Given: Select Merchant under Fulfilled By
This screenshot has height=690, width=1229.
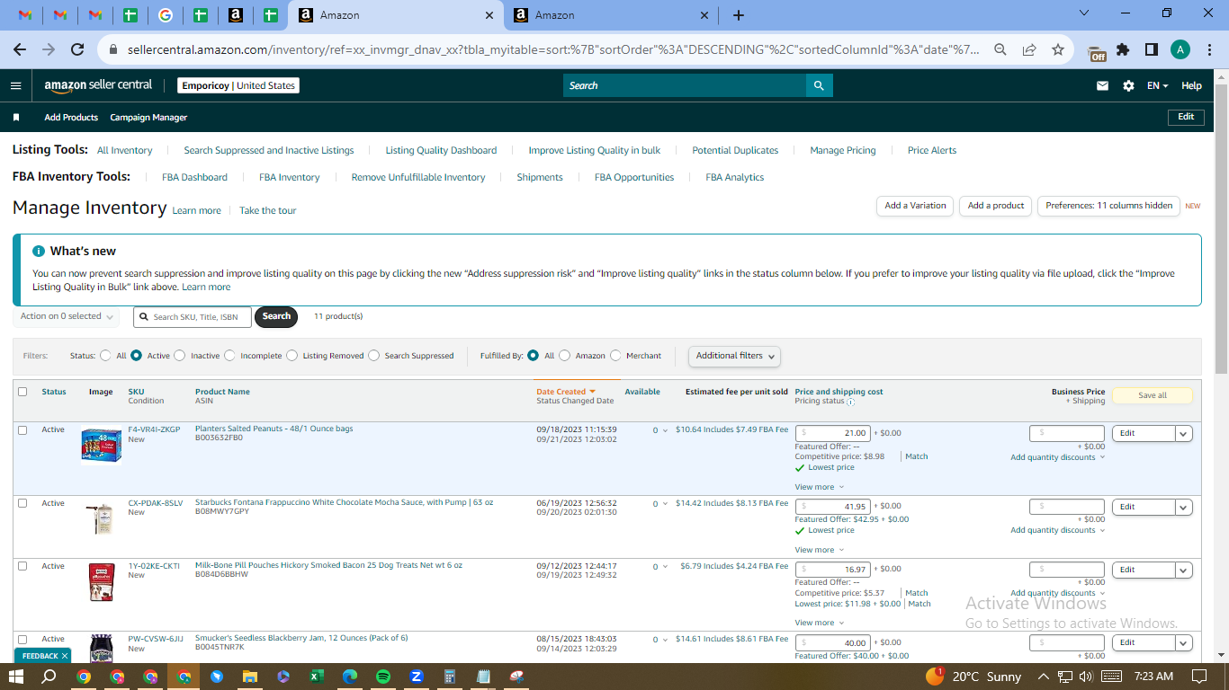Looking at the screenshot, I should pyautogui.click(x=615, y=356).
